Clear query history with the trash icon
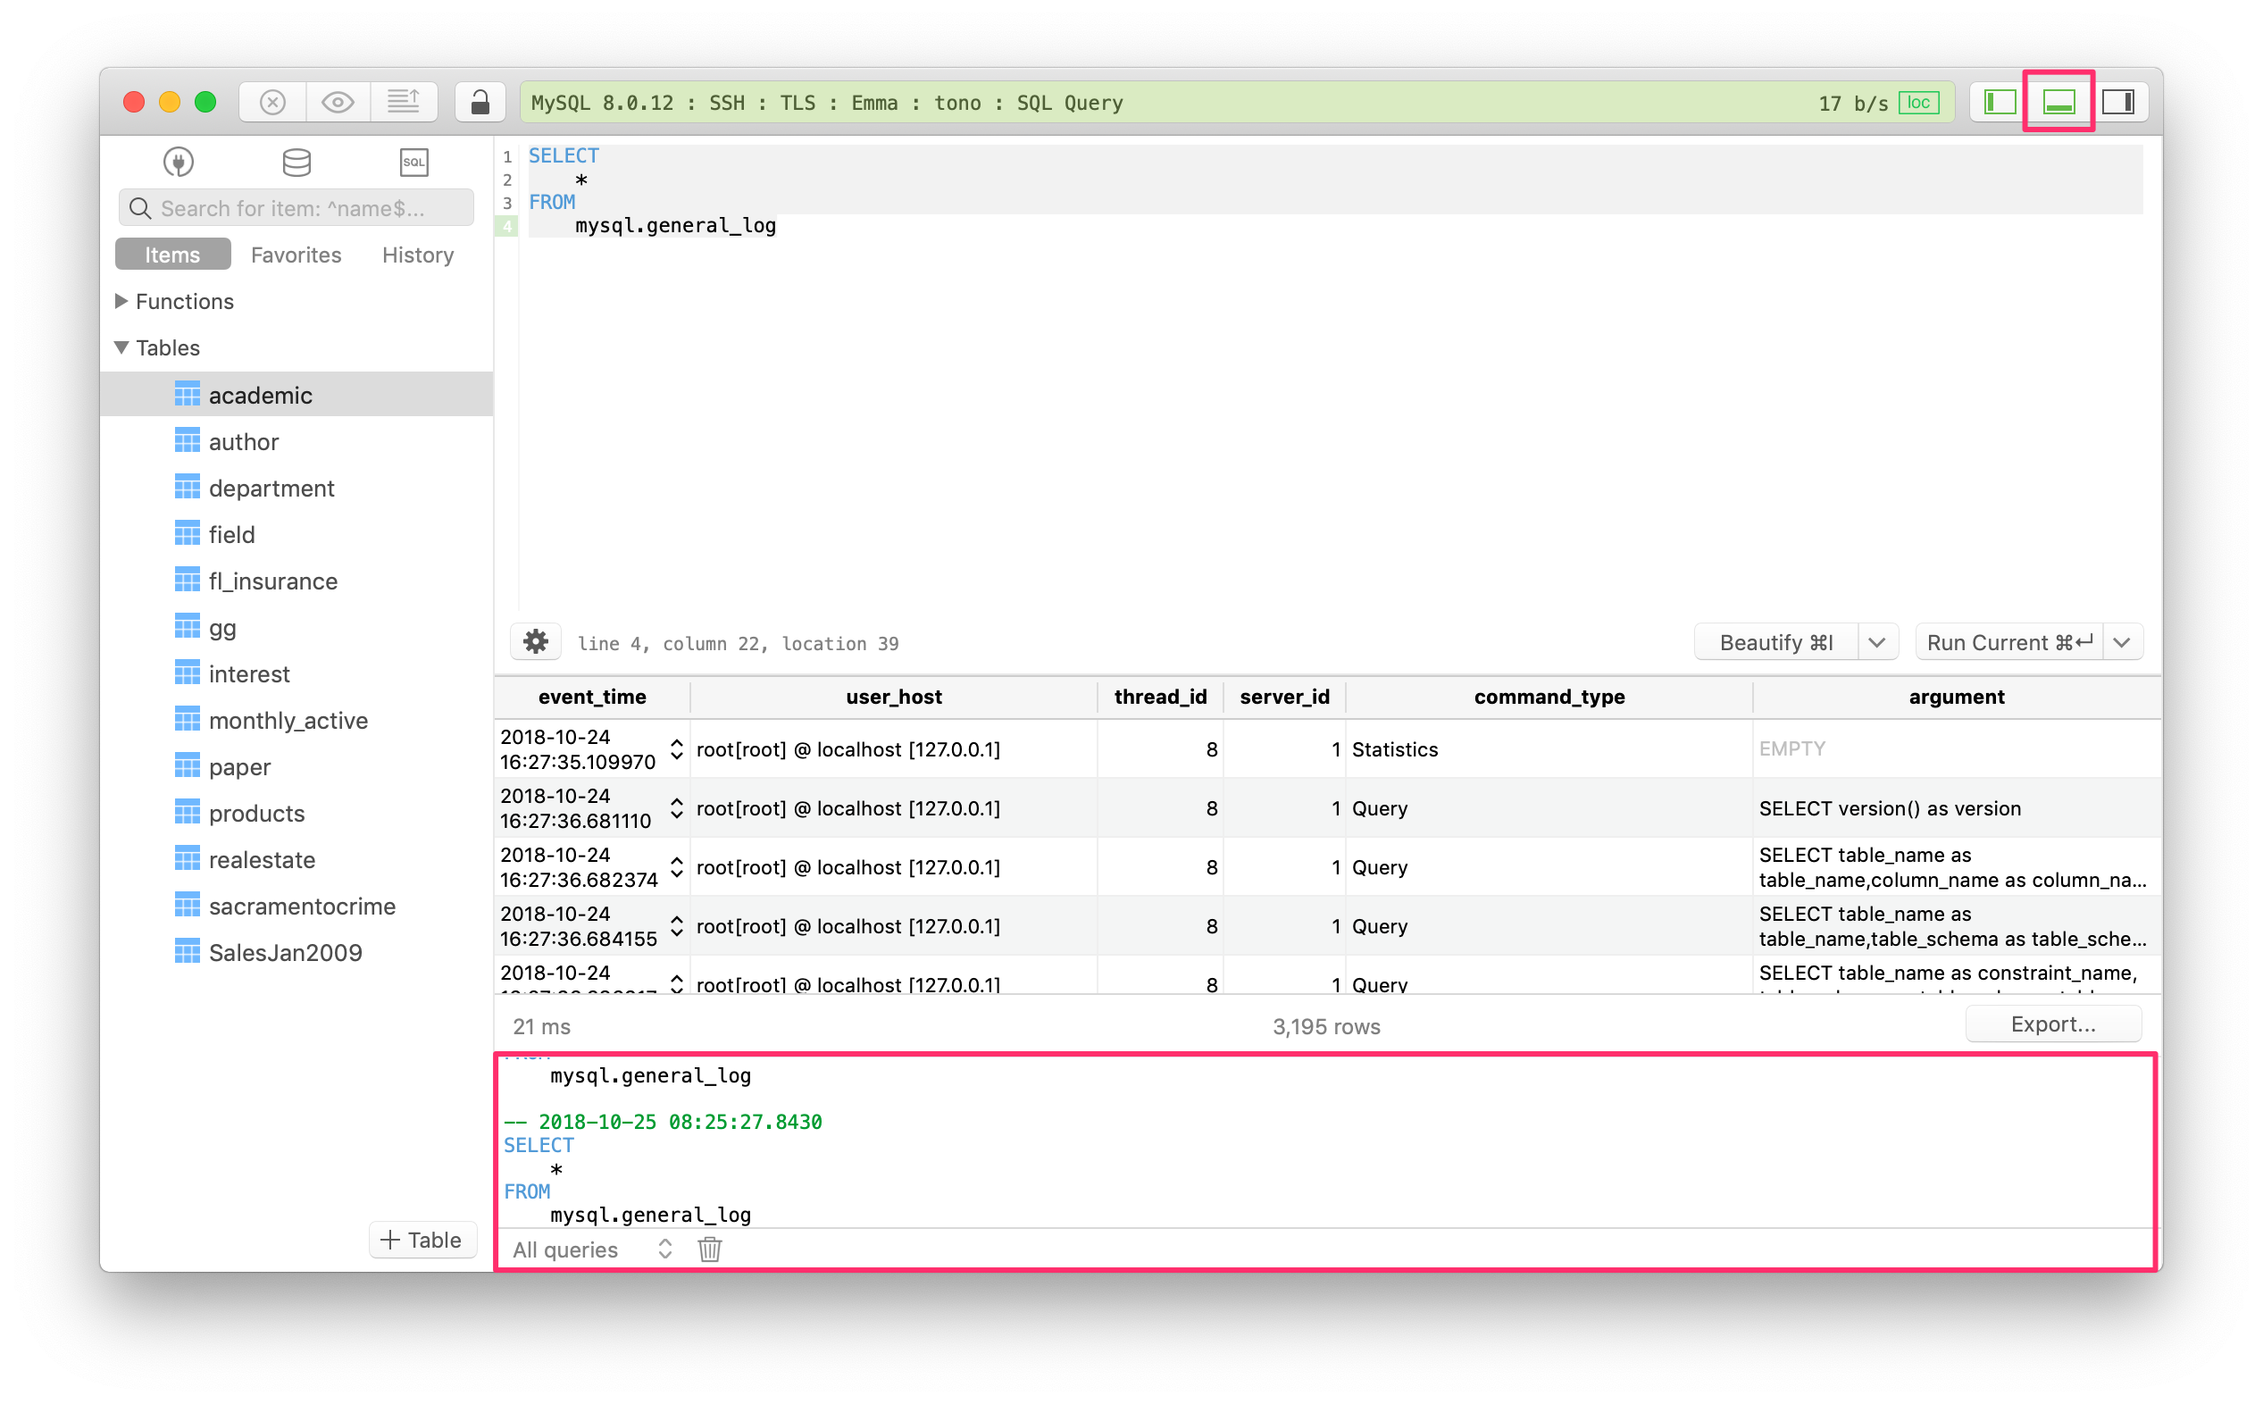Screen dimensions: 2263x1404 709,1249
